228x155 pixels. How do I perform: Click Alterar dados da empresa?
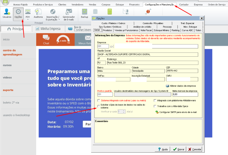tap(181, 86)
